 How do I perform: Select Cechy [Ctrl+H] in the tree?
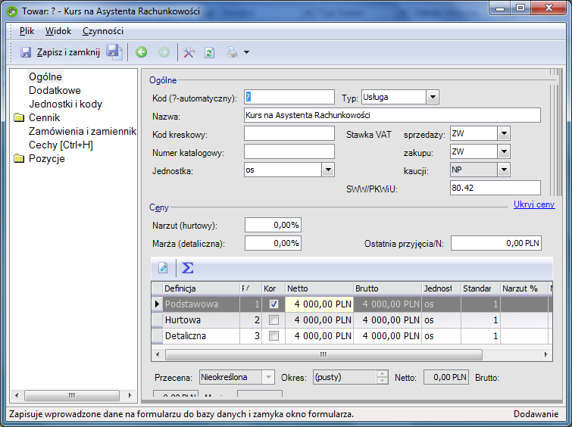[x=61, y=145]
